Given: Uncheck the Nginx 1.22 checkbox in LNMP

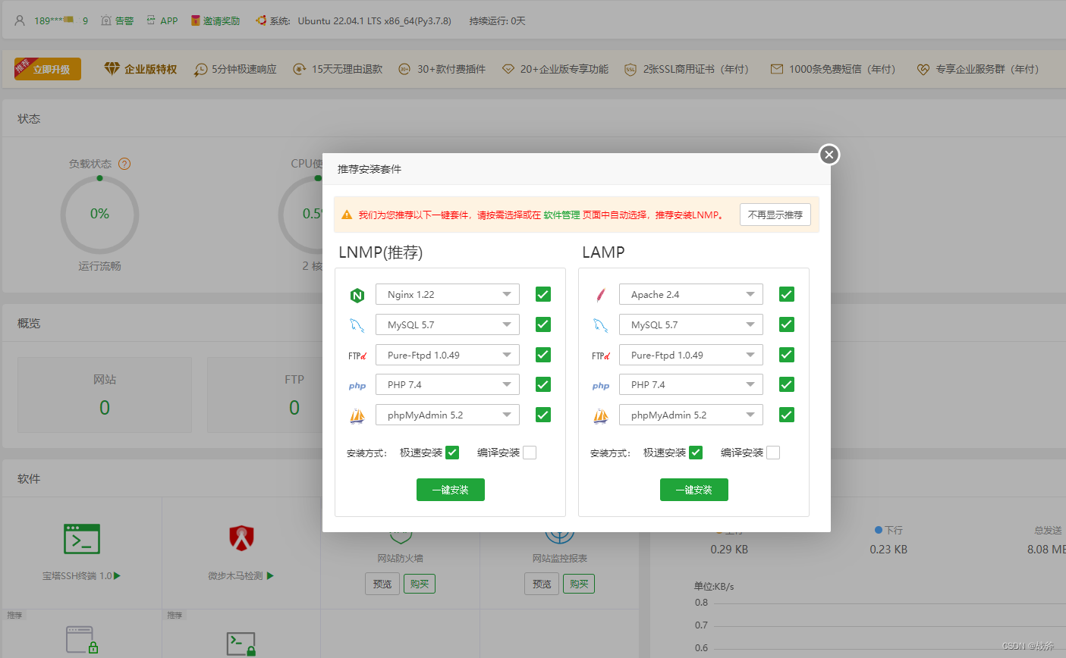Looking at the screenshot, I should point(543,294).
